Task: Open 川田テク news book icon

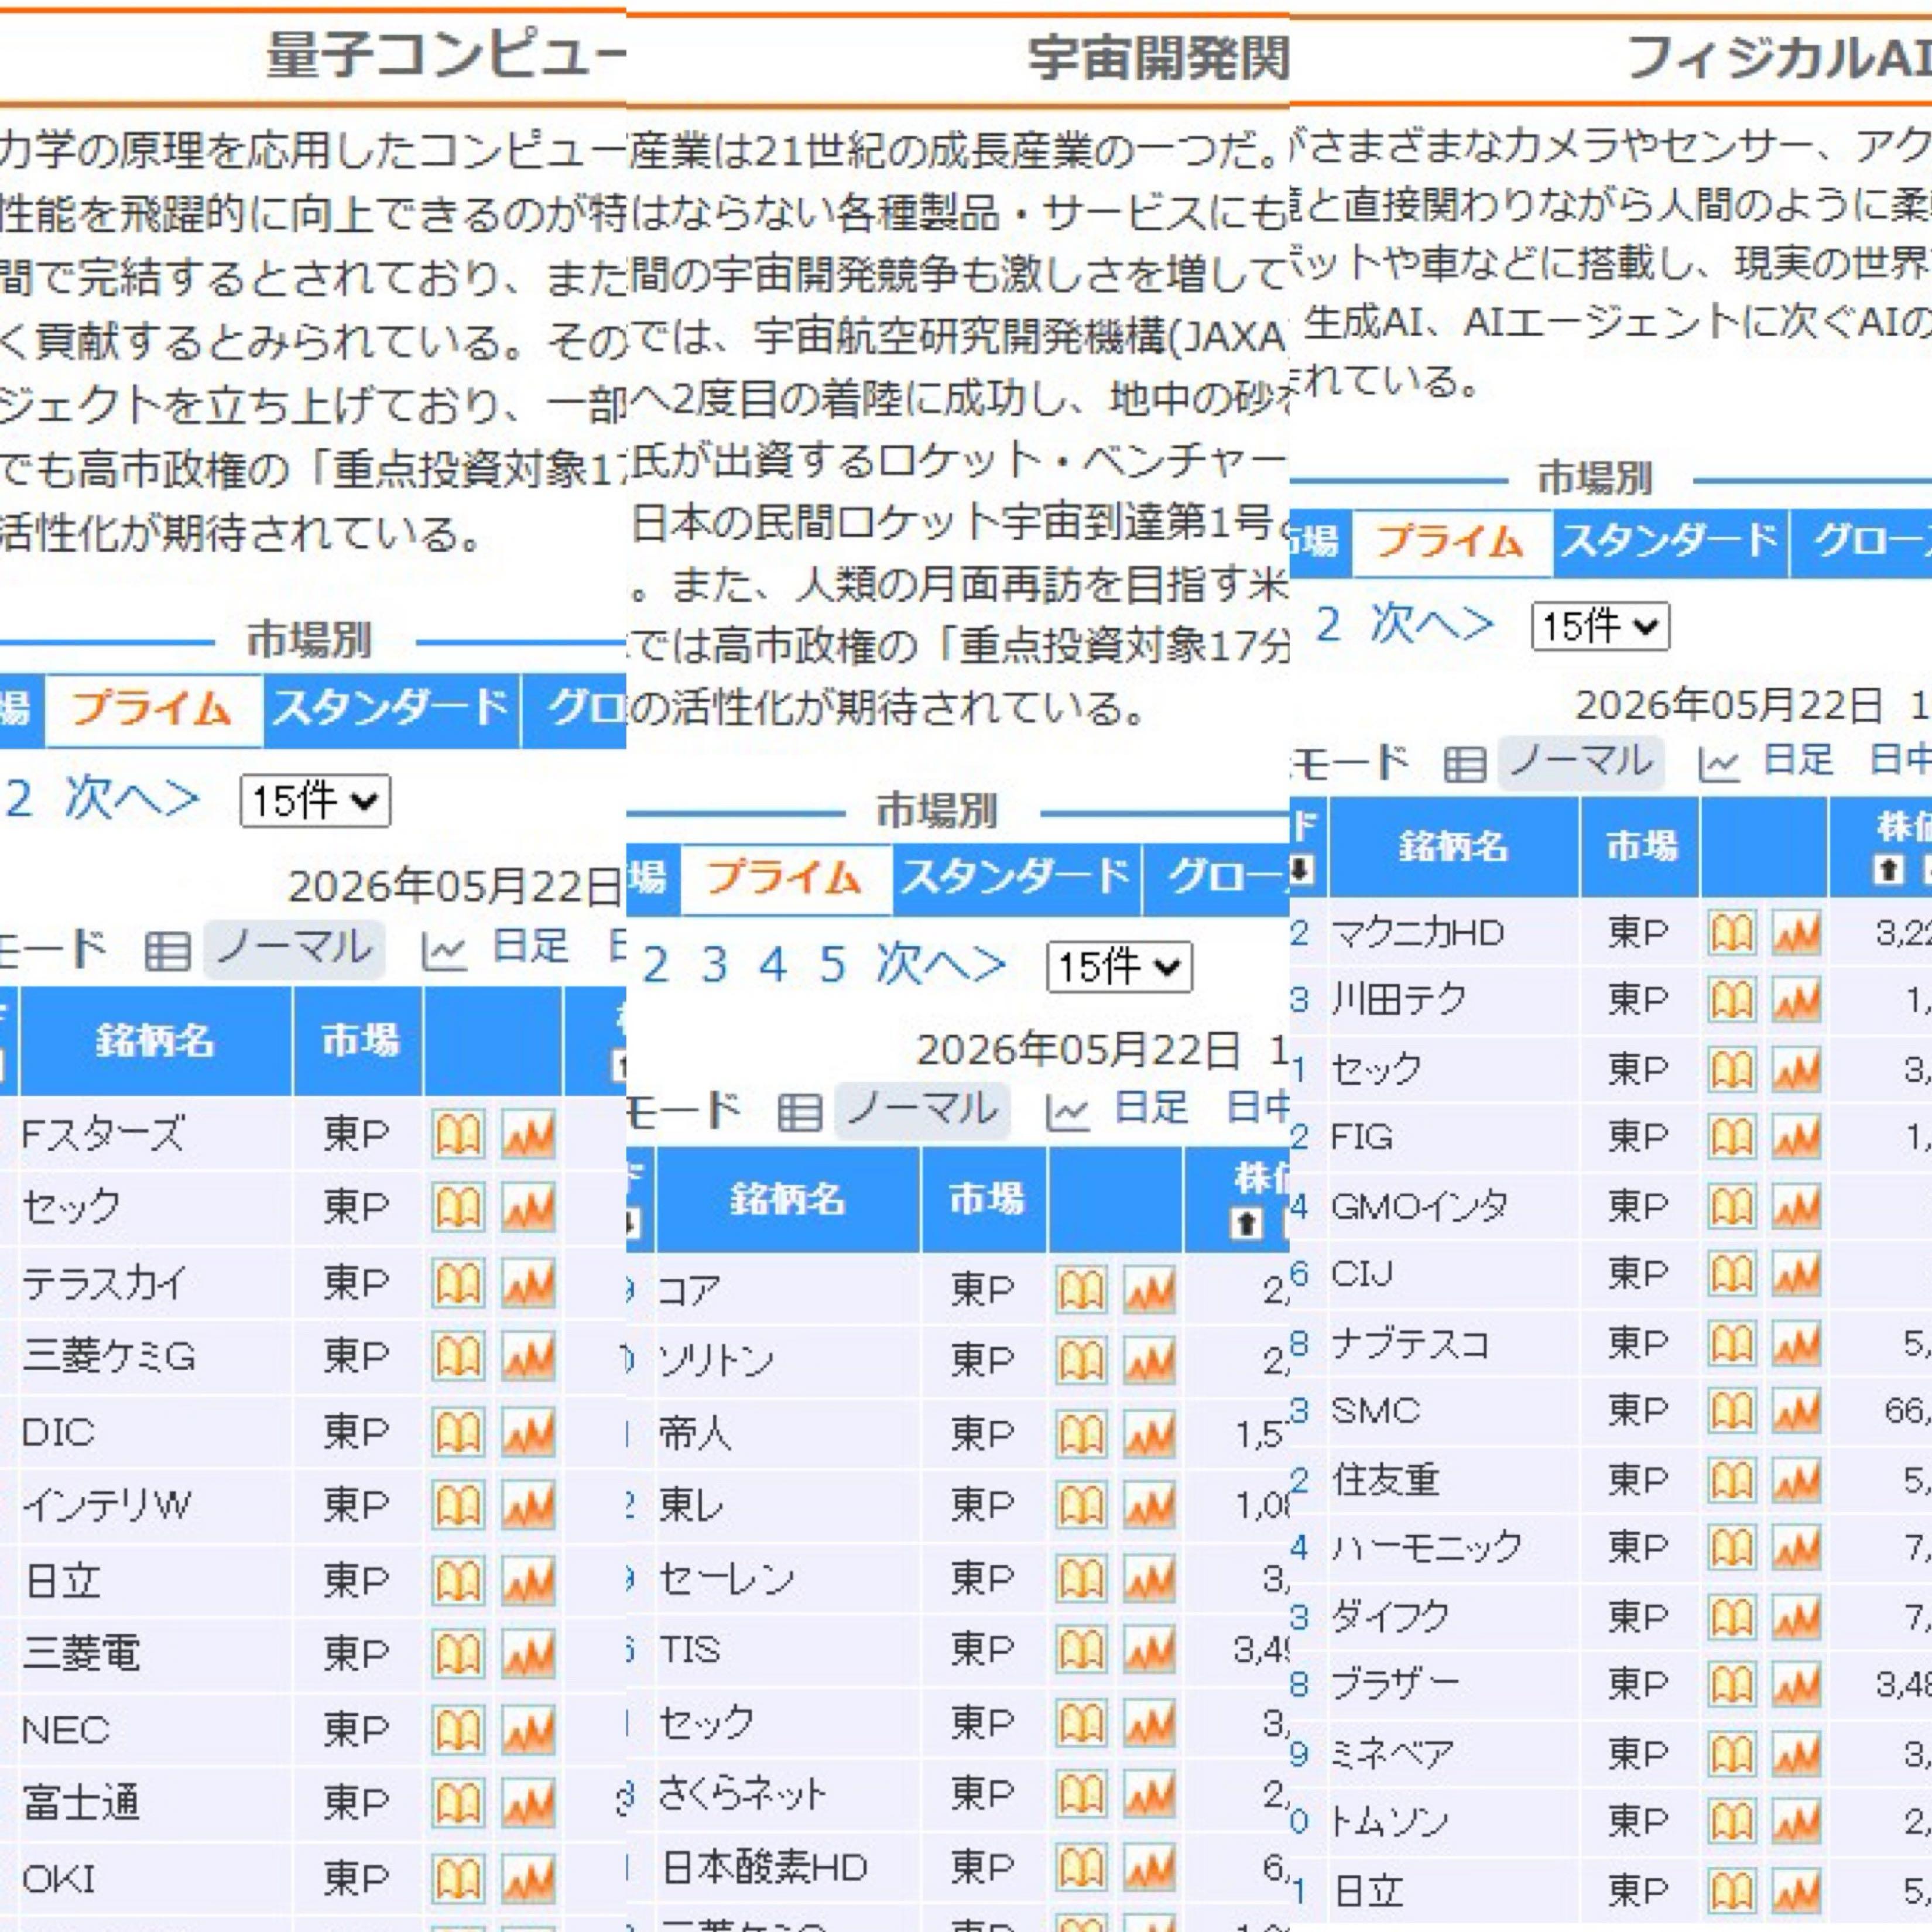Action: (1731, 1000)
